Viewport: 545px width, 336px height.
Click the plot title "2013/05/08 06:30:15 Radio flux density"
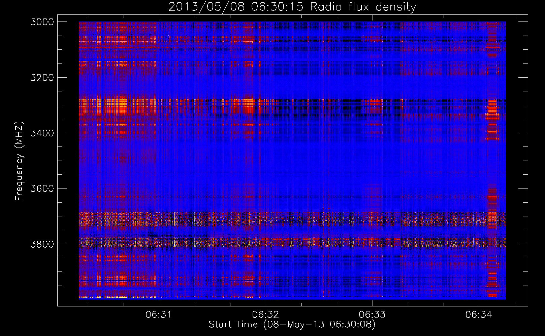[x=292, y=7]
